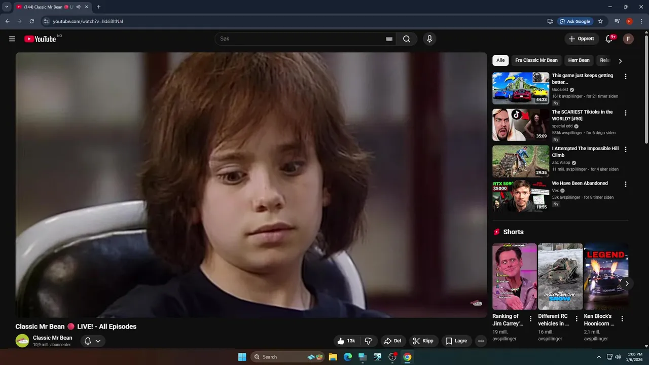This screenshot has width=649, height=365.
Task: Open Chrome profile F avatar
Action: pos(629,21)
